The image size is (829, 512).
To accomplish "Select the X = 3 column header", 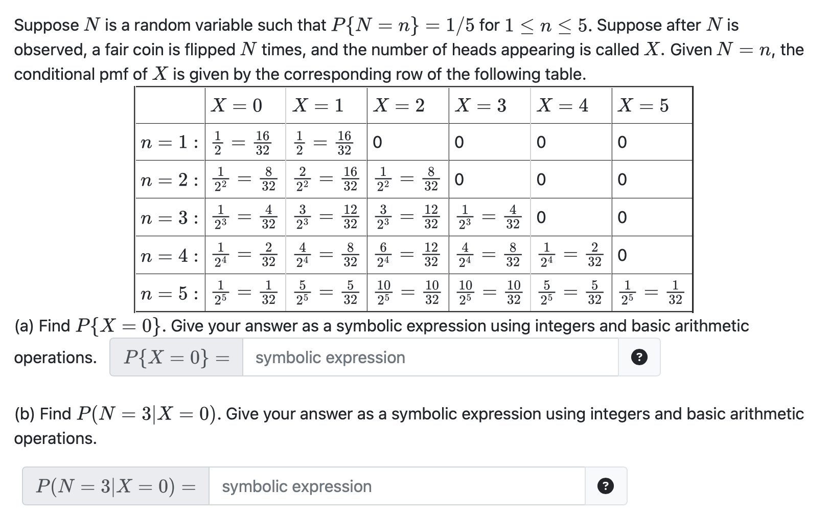I will pyautogui.click(x=481, y=105).
